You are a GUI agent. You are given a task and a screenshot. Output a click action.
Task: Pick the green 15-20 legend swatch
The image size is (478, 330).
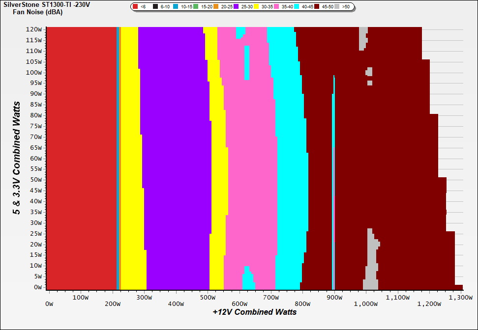click(x=196, y=7)
